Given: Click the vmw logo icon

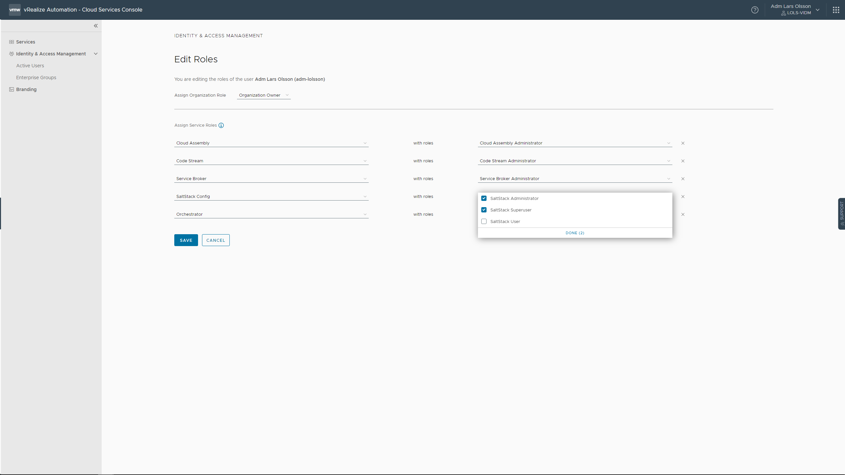Looking at the screenshot, I should coord(15,10).
